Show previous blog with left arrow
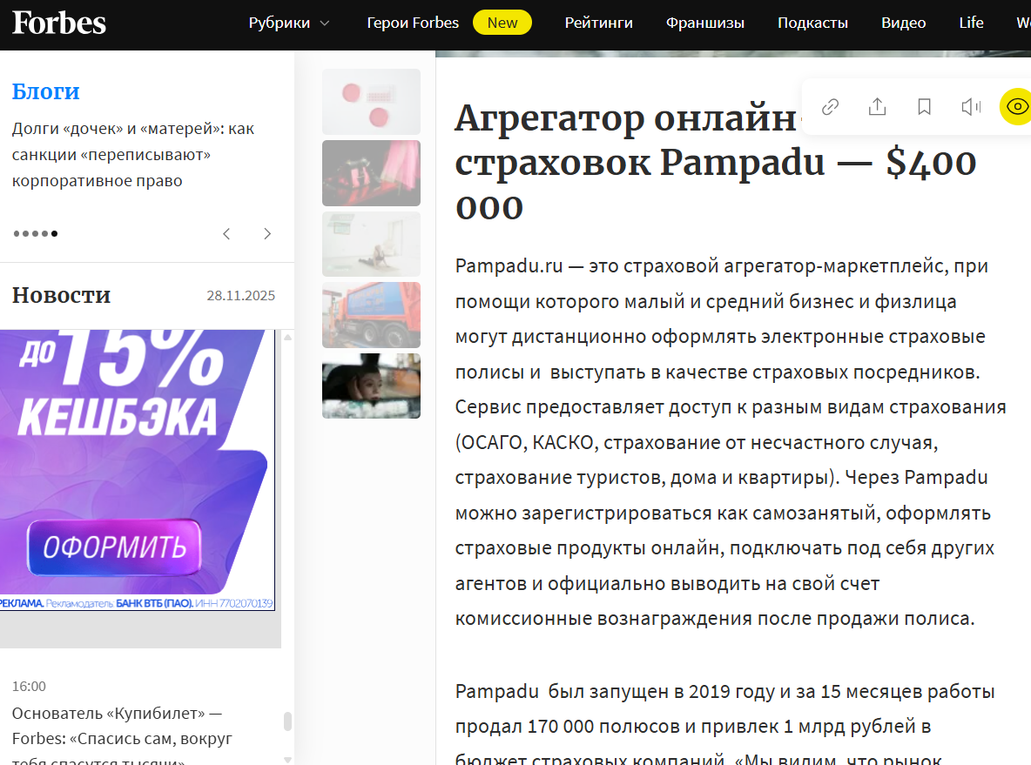1031x765 pixels. (226, 233)
